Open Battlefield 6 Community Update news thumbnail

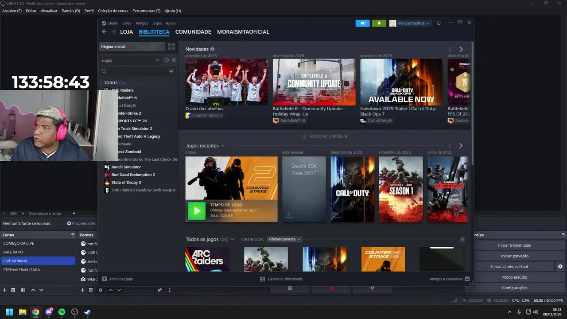[x=314, y=82]
